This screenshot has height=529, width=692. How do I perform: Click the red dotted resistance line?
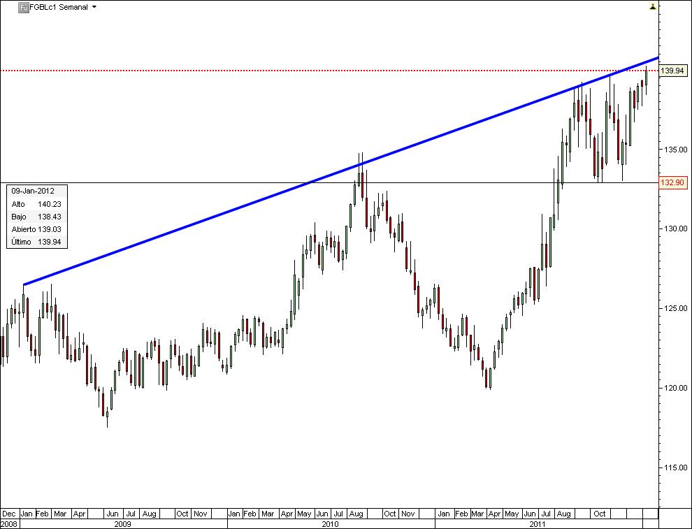coord(280,70)
